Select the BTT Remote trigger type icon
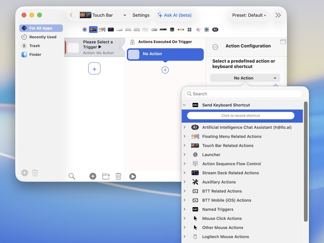 point(172,29)
